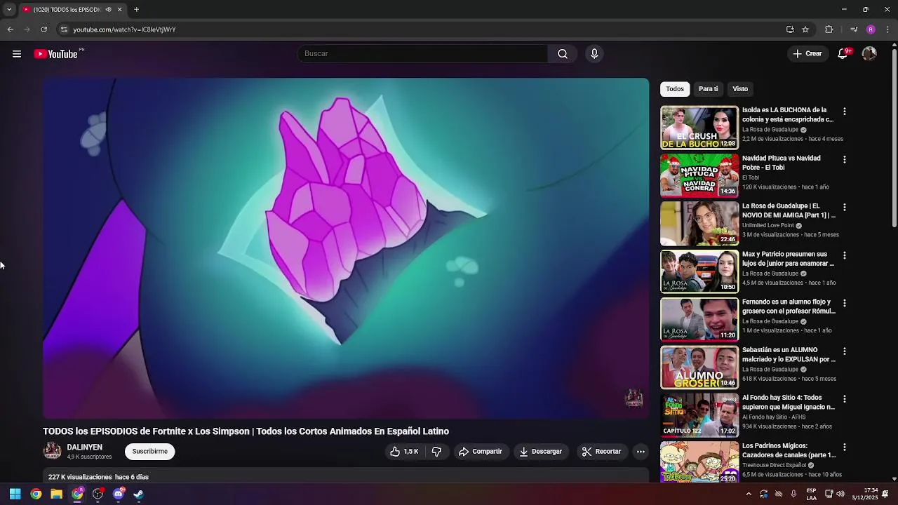Open Chrome profile R avatar
Screen dimensions: 898x505
(871, 29)
